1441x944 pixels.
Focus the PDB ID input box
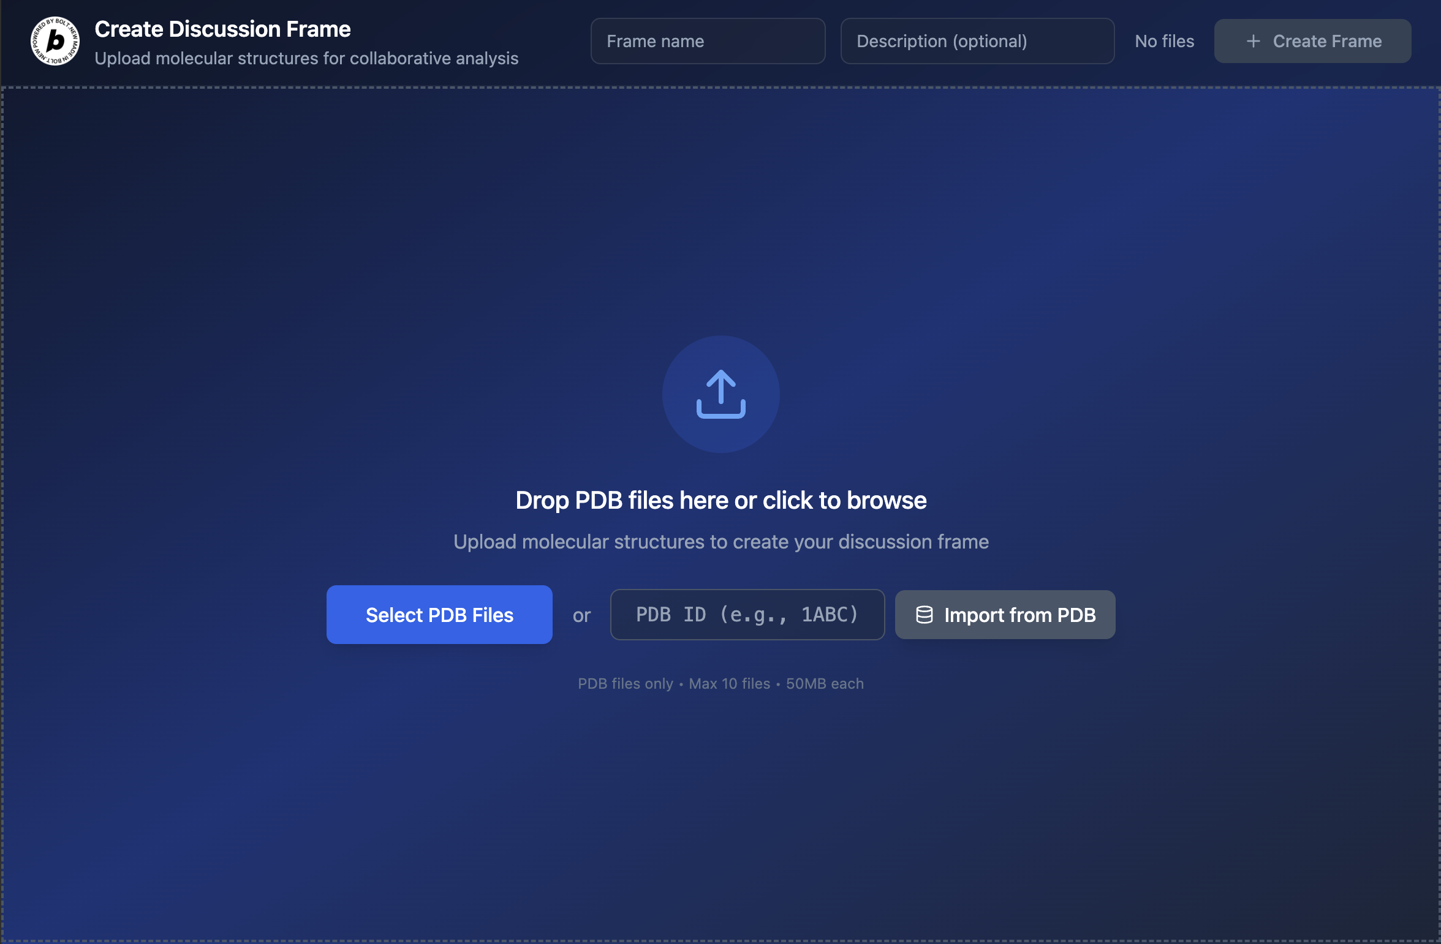point(747,615)
